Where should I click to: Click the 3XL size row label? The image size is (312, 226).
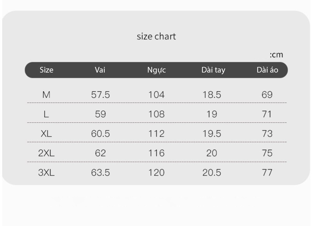point(46,172)
